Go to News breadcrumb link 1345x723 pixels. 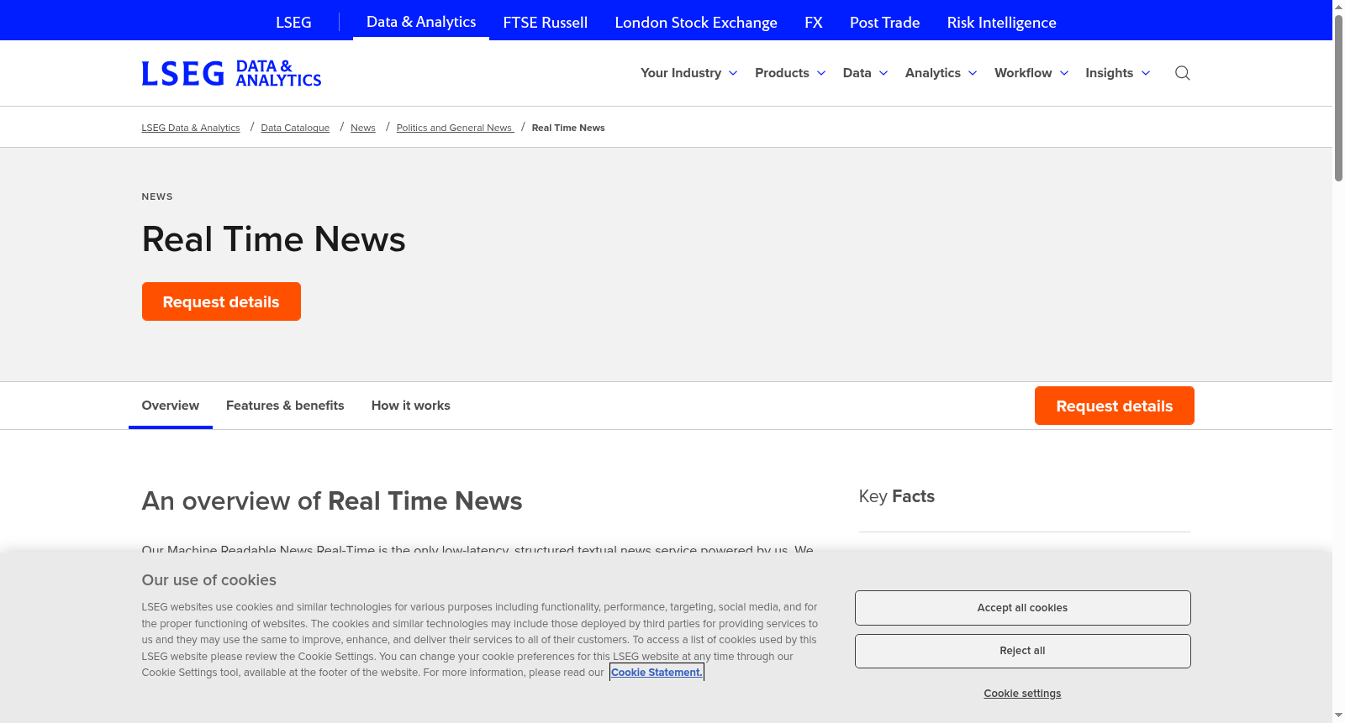click(363, 128)
